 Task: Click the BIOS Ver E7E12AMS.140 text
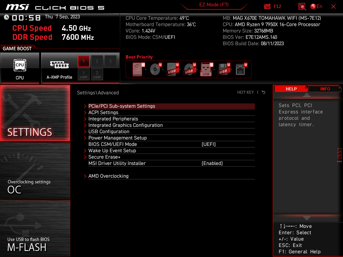(250, 37)
